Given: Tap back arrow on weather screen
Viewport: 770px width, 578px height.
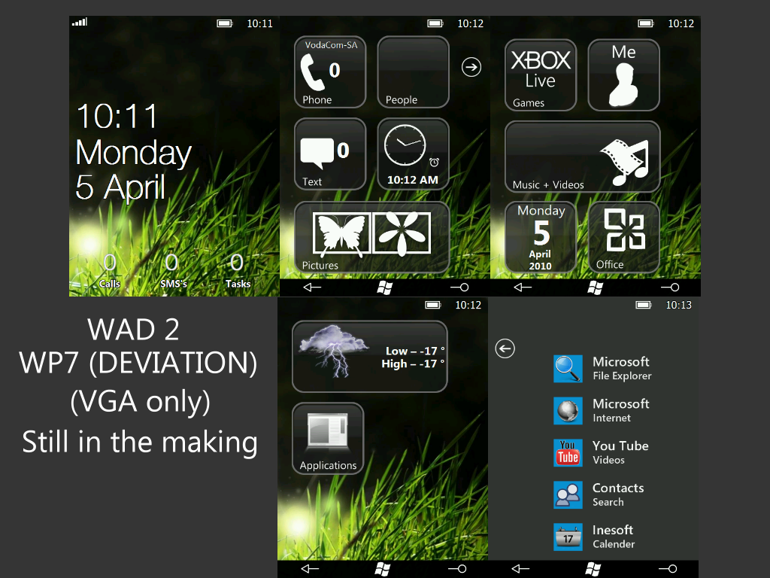Looking at the screenshot, I should [x=310, y=569].
